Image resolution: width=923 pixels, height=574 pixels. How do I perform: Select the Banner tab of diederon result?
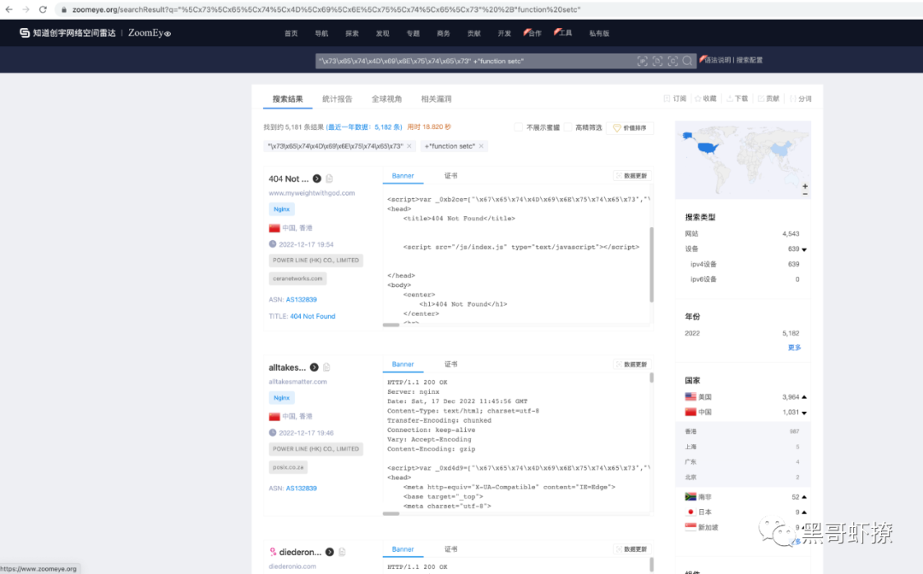pyautogui.click(x=403, y=549)
